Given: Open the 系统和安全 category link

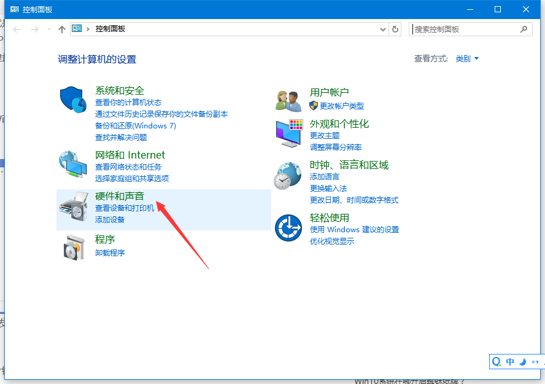Looking at the screenshot, I should pyautogui.click(x=120, y=91).
